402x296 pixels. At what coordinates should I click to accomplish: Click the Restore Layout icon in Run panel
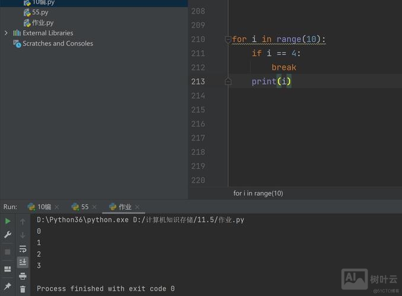8,269
